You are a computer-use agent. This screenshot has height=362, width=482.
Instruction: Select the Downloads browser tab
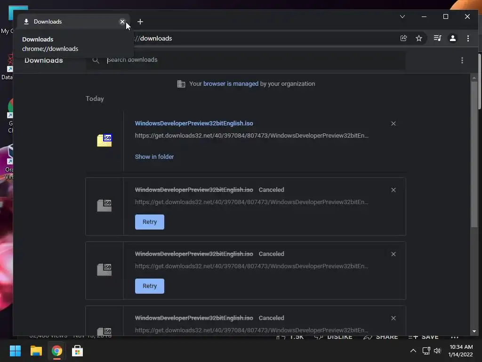pos(73,22)
